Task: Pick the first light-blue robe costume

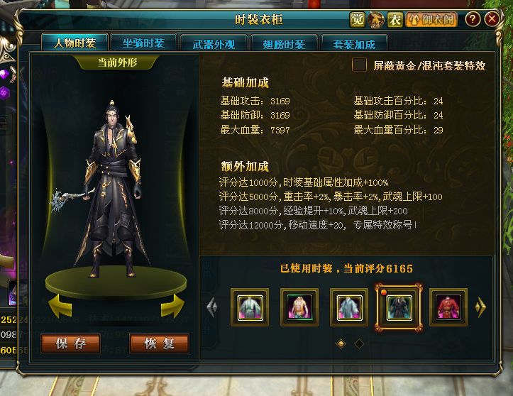Action: tap(250, 307)
